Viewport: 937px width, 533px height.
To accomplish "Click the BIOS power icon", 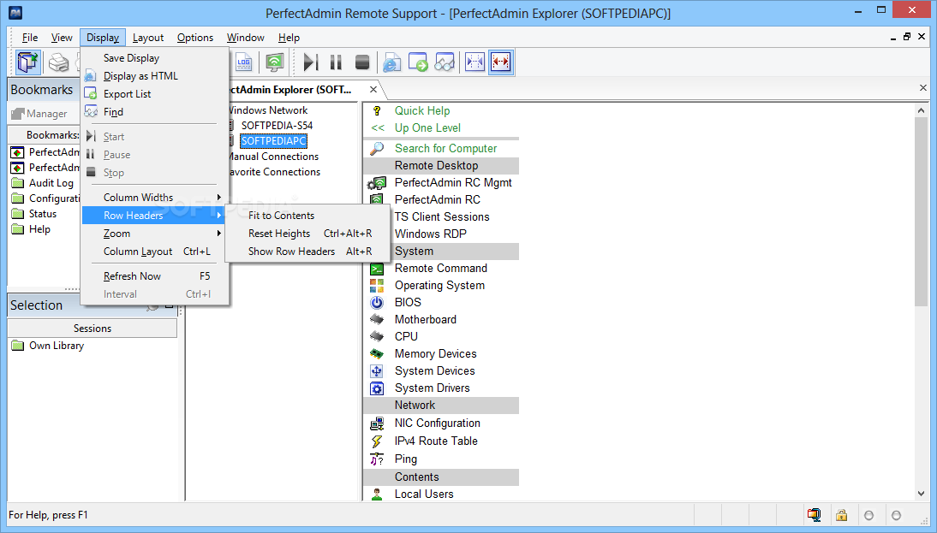I will coord(377,303).
